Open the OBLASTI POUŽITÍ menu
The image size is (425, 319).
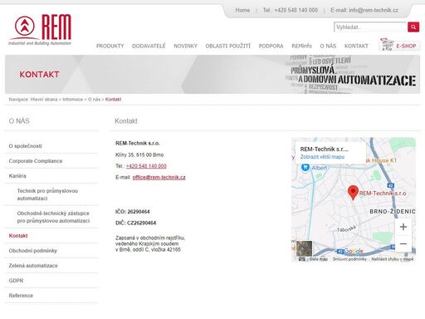pos(227,46)
